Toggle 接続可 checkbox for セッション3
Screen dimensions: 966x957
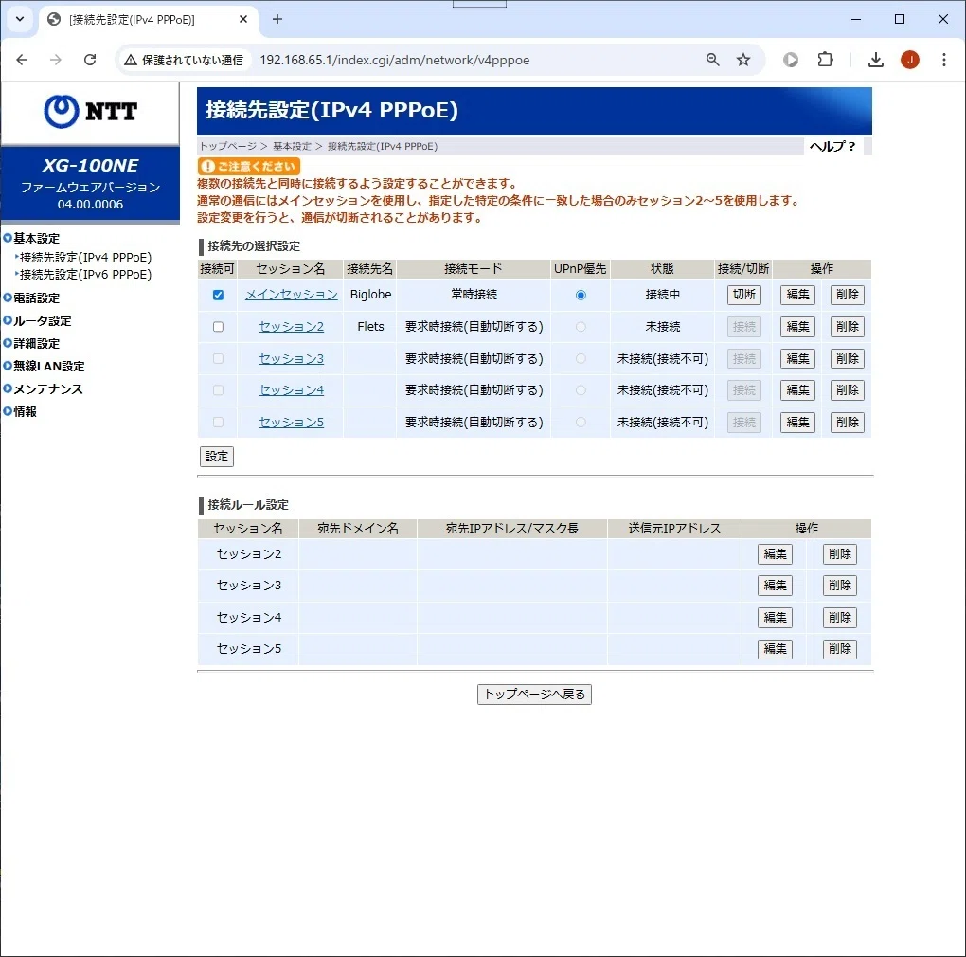[218, 359]
